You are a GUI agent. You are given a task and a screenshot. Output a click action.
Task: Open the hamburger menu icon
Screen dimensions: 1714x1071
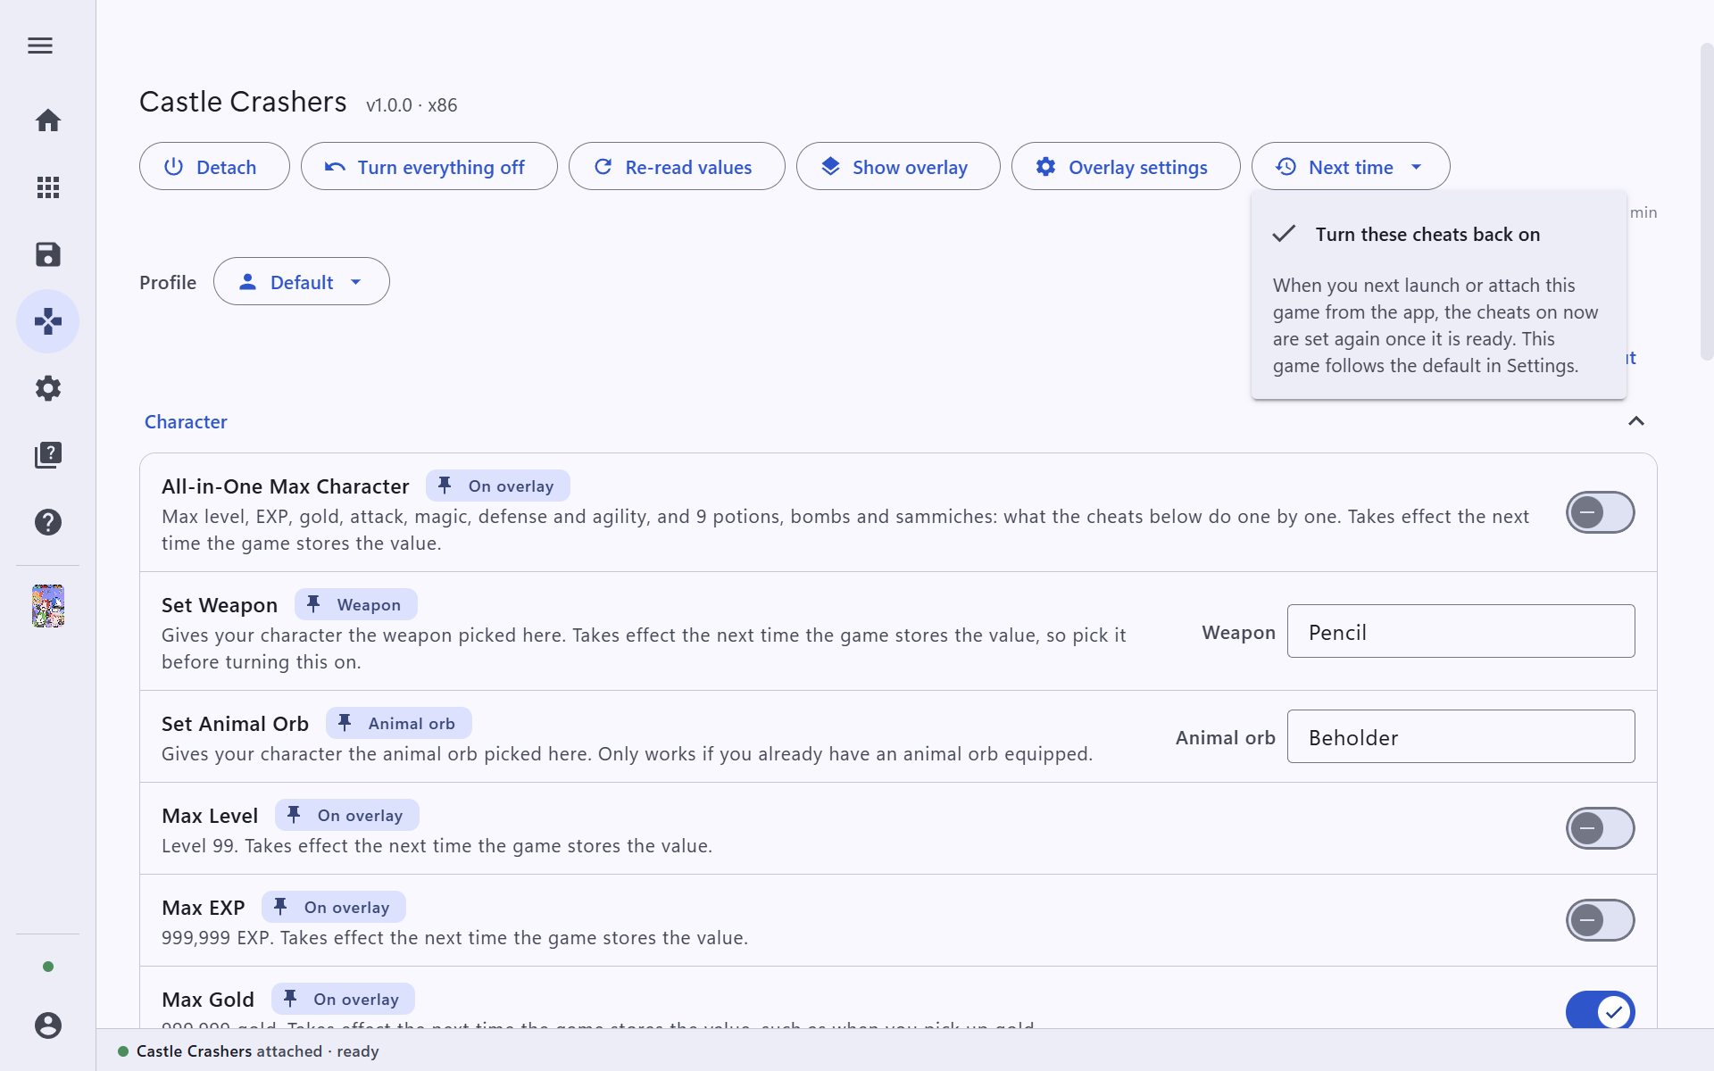[x=40, y=46]
